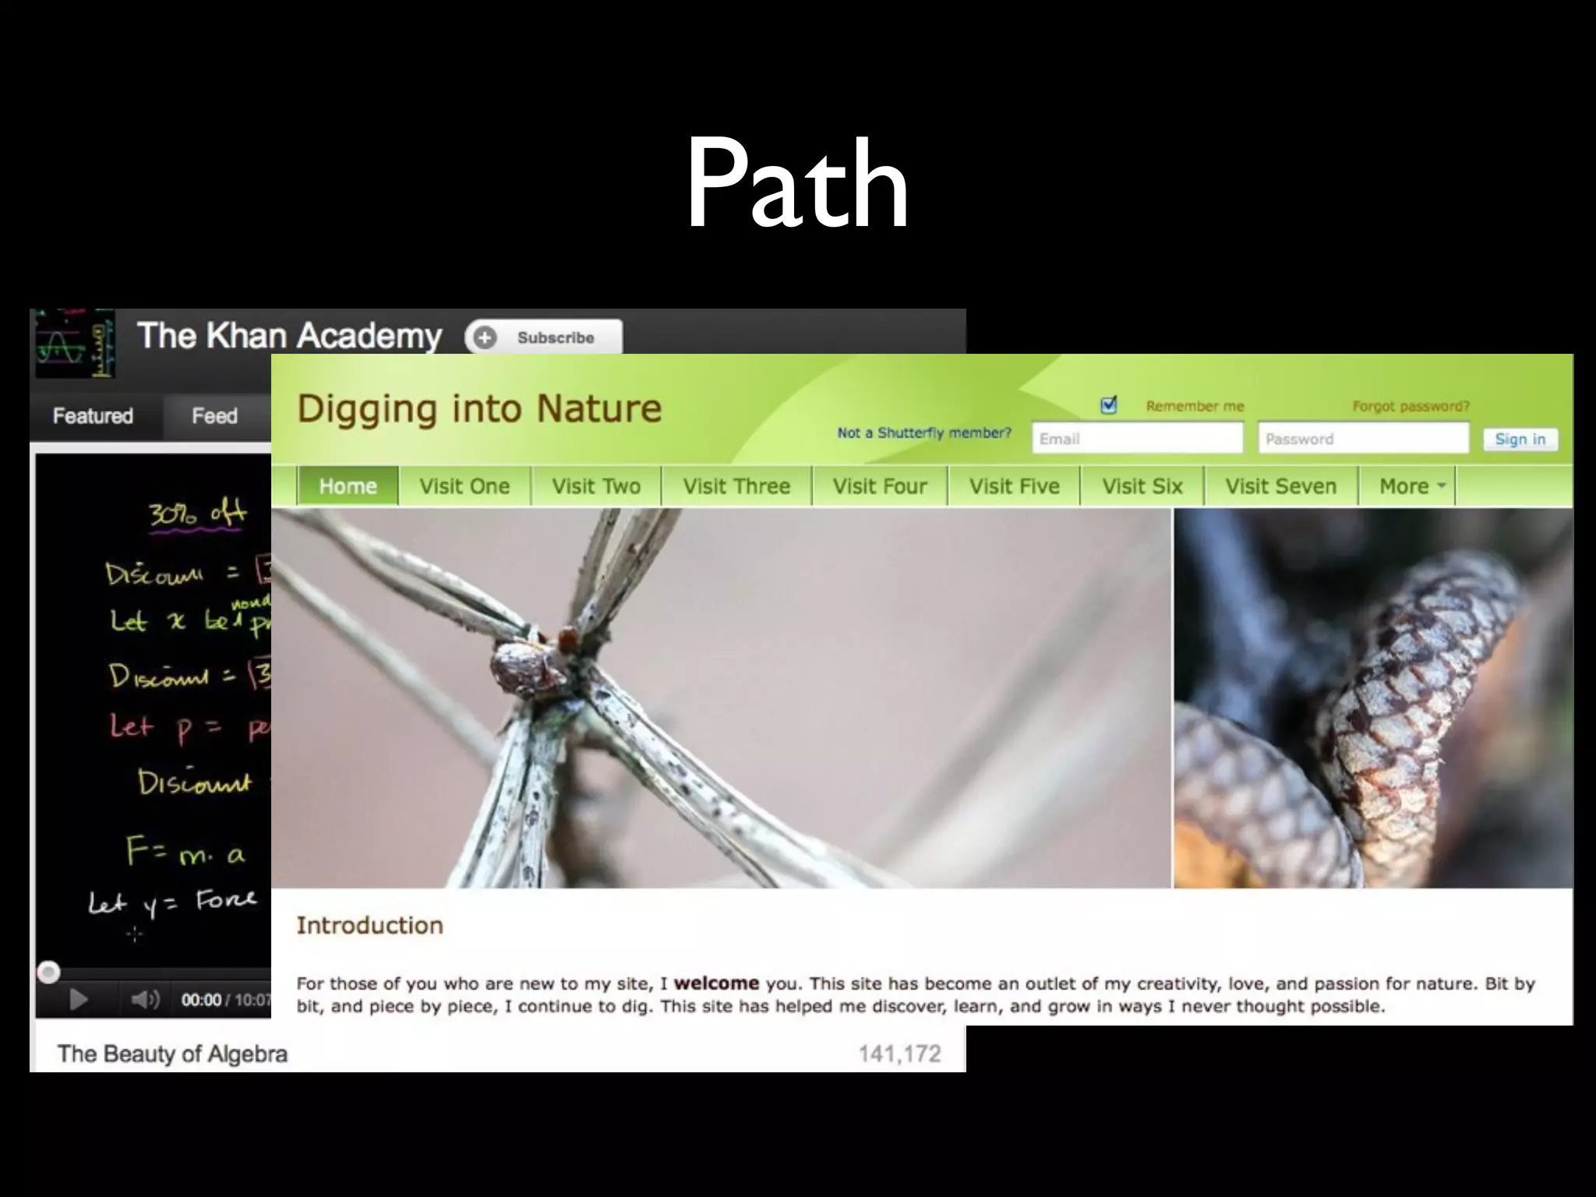Click into the Email input field
Viewport: 1596px width, 1197px height.
[x=1137, y=438]
